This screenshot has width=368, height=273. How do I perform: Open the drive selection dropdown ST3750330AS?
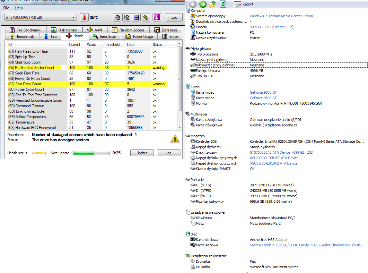[x=40, y=17]
